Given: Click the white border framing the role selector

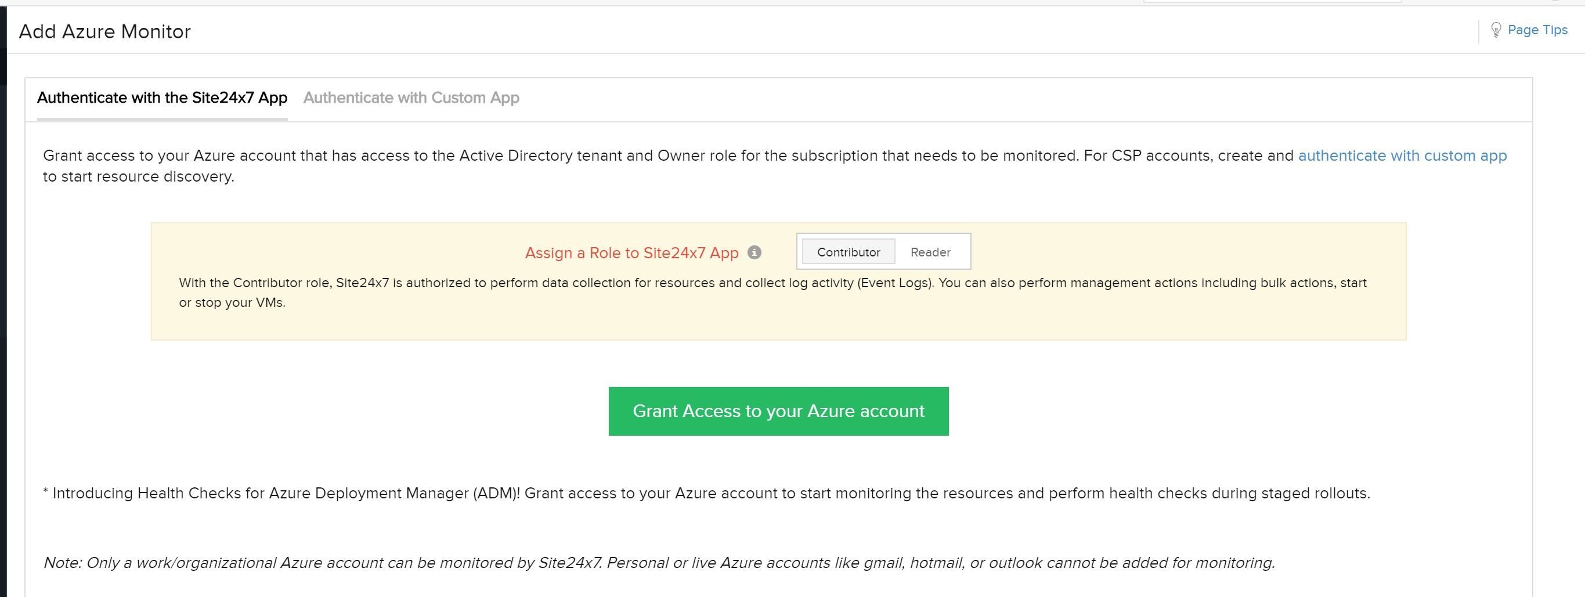Looking at the screenshot, I should (884, 235).
